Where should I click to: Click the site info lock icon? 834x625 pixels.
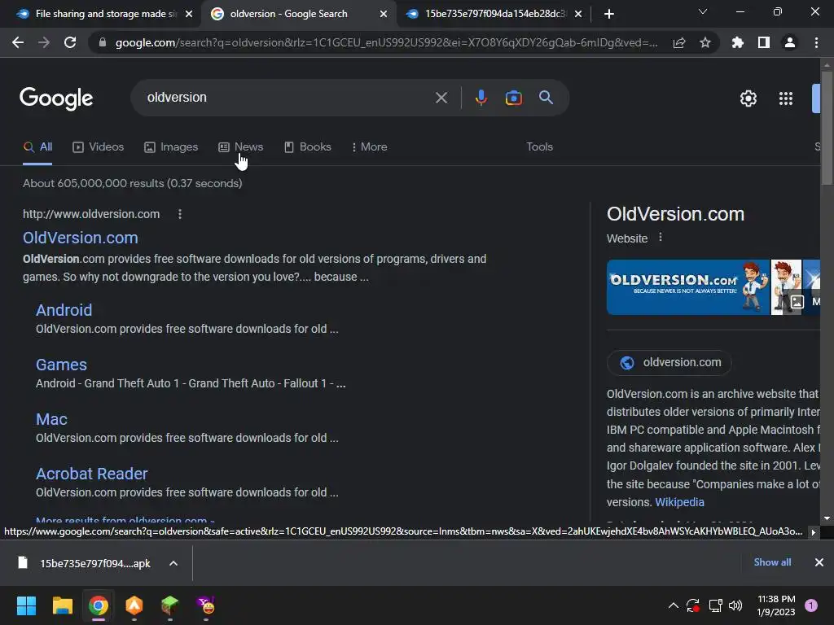[103, 42]
